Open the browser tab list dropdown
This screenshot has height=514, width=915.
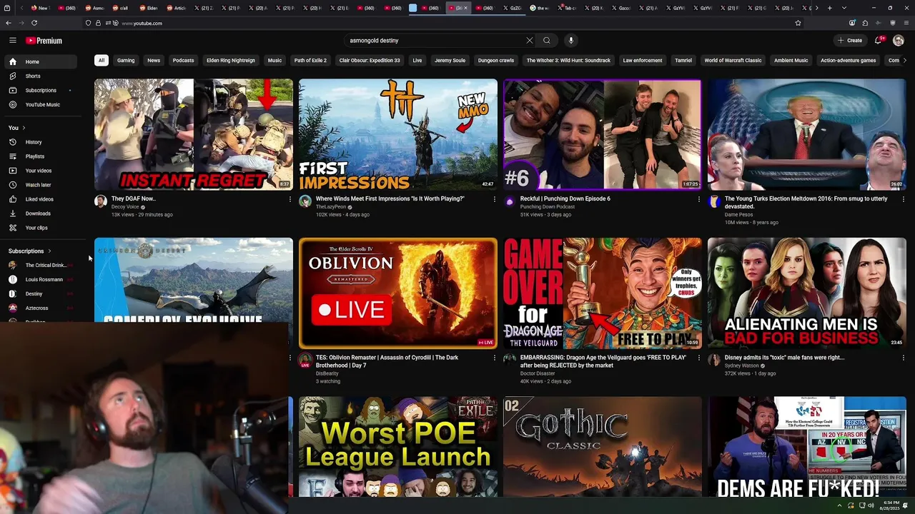tap(843, 8)
